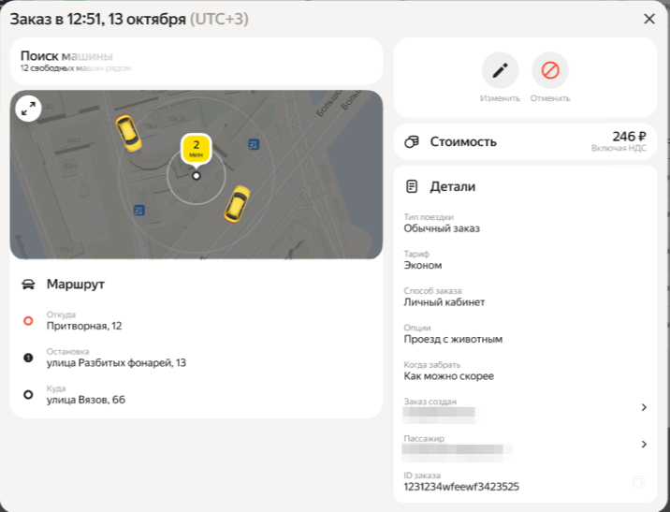
Task: Close the order dialog
Action: tap(649, 19)
